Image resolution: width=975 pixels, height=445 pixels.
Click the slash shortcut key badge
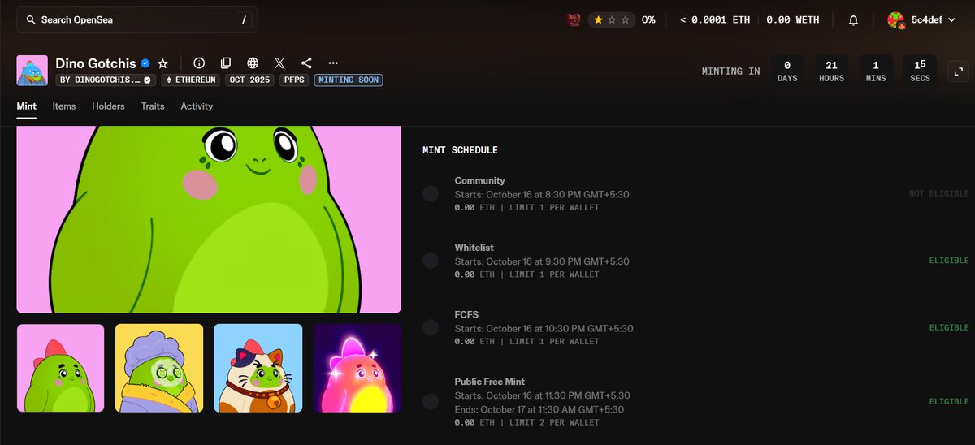click(x=245, y=19)
